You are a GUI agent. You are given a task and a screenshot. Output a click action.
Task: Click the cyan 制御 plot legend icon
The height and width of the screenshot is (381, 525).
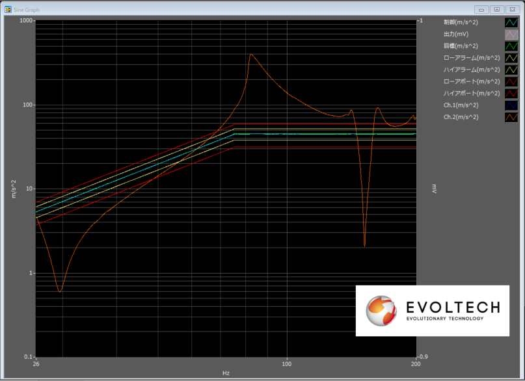pos(511,22)
